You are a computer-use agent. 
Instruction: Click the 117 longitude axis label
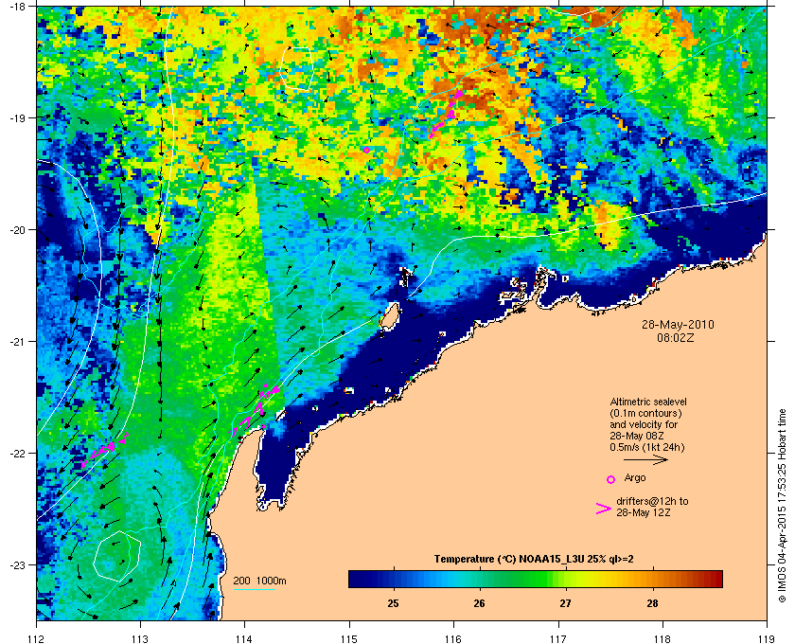coord(558,638)
